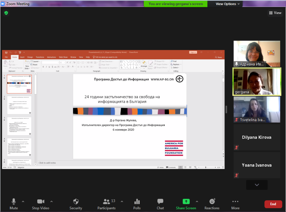Open the Reactions emoji menu
Viewport: 286px width, 212px height.
pyautogui.click(x=212, y=204)
